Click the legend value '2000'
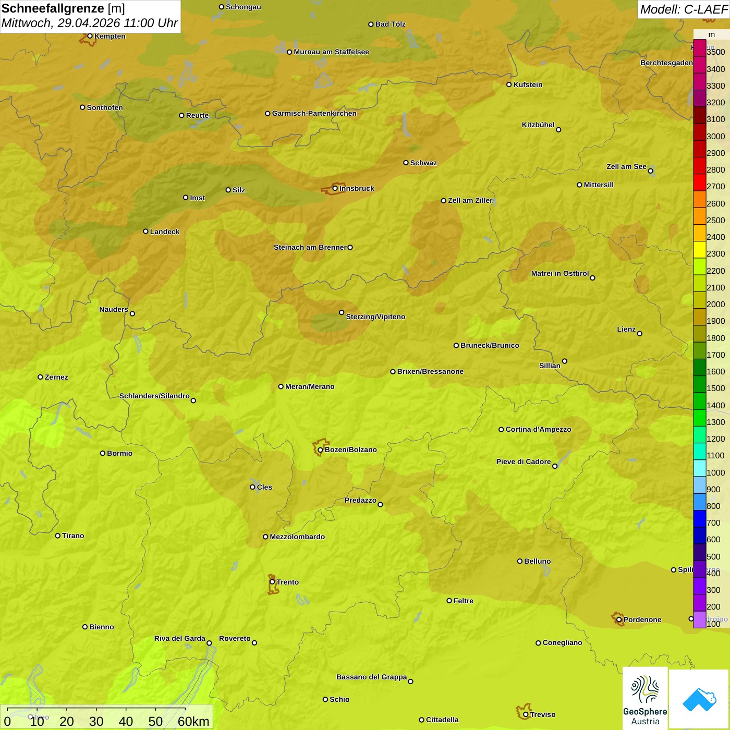The width and height of the screenshot is (730, 730). tap(715, 304)
